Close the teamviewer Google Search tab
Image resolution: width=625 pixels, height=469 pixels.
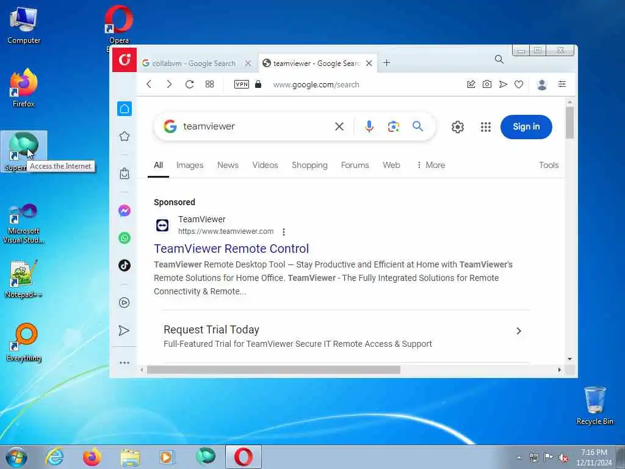(x=369, y=64)
